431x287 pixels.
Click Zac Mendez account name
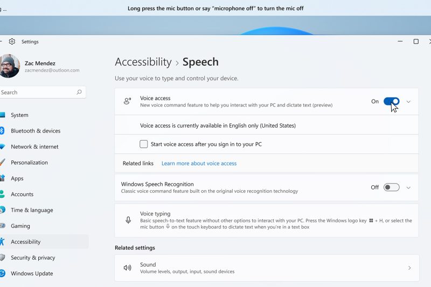40,63
